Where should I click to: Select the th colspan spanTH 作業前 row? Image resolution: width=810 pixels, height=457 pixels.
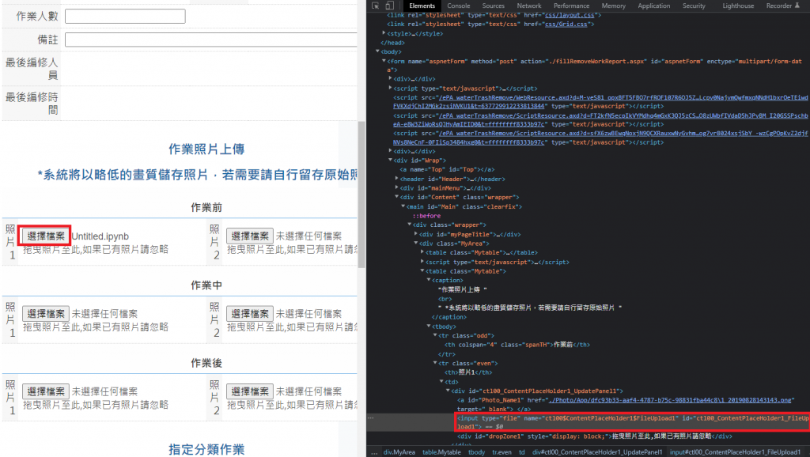[517, 345]
